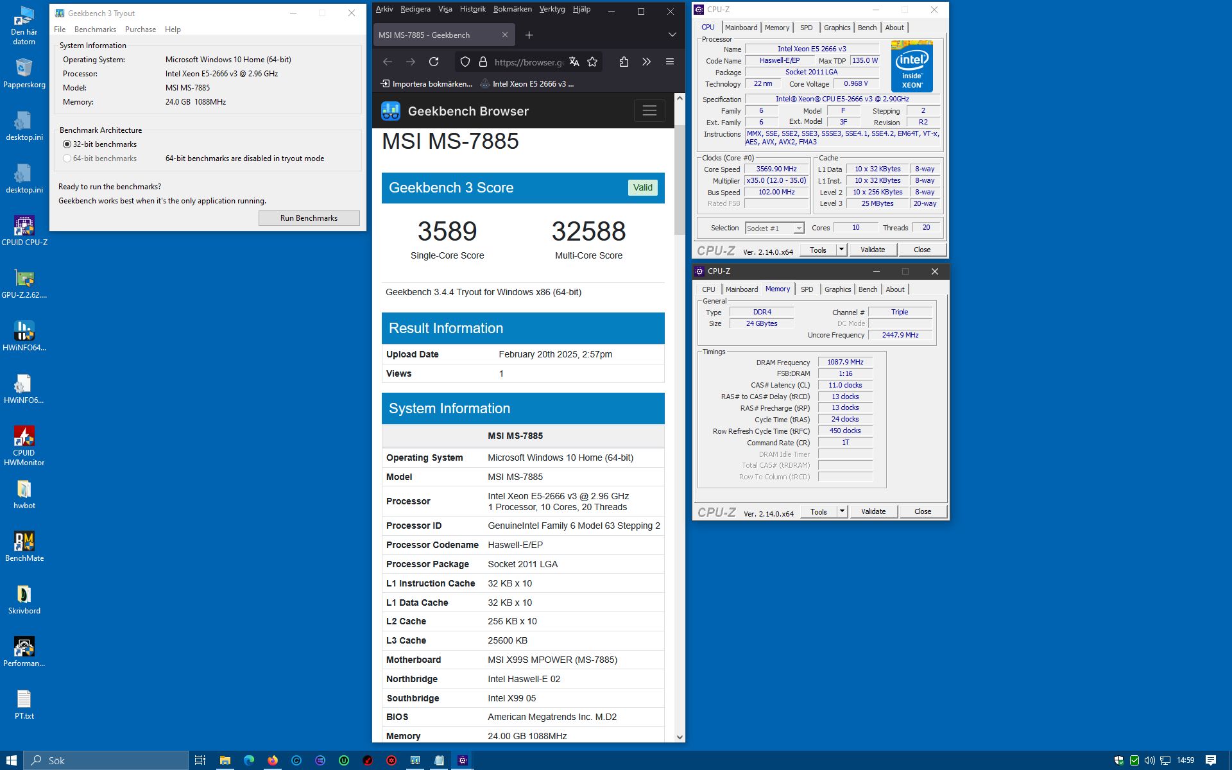1232x770 pixels.
Task: Close the MSI MS-7885 browser tab
Action: [504, 35]
